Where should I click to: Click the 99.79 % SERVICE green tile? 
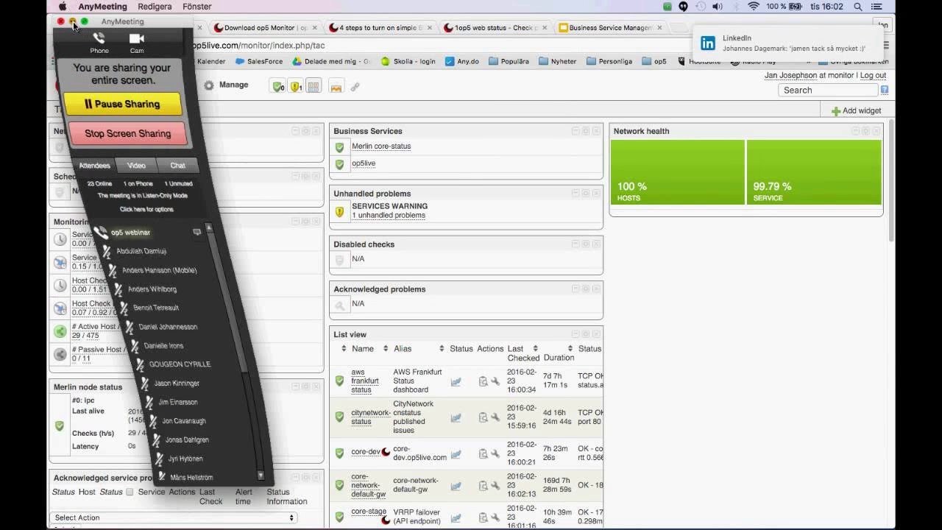click(x=814, y=172)
